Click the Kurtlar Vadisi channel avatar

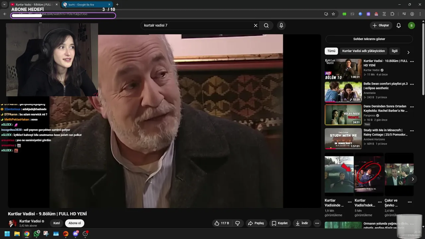click(x=12, y=223)
